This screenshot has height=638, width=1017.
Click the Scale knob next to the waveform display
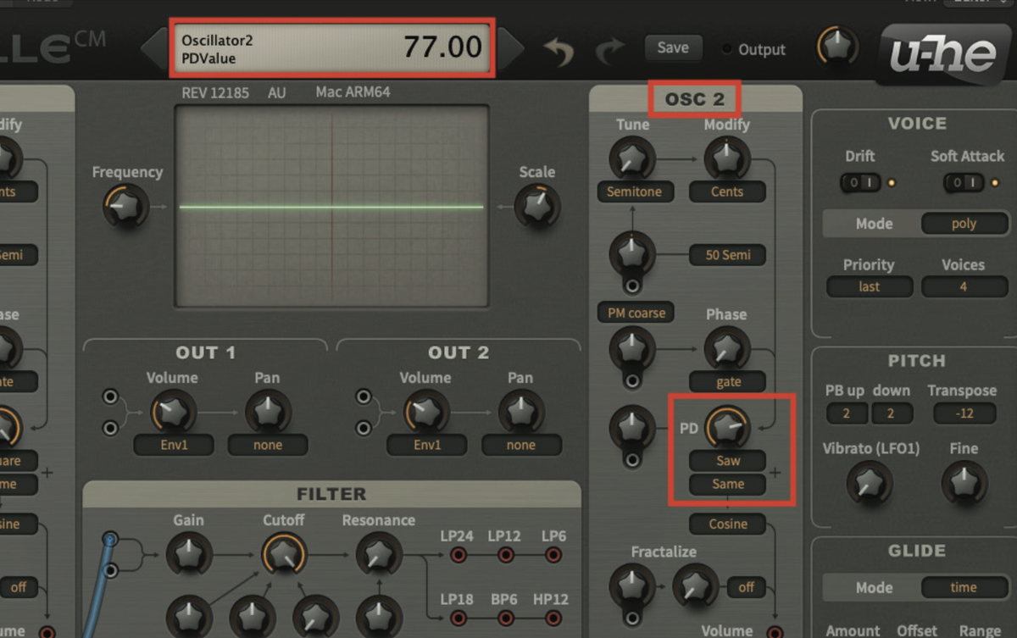pos(537,206)
